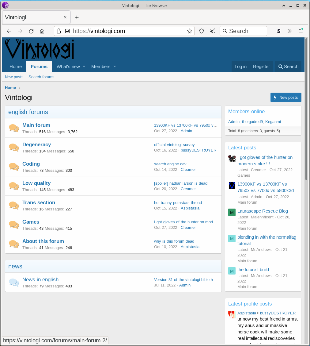Show more tools via double-chevron overflow icon
310x346 pixels.
point(290,31)
